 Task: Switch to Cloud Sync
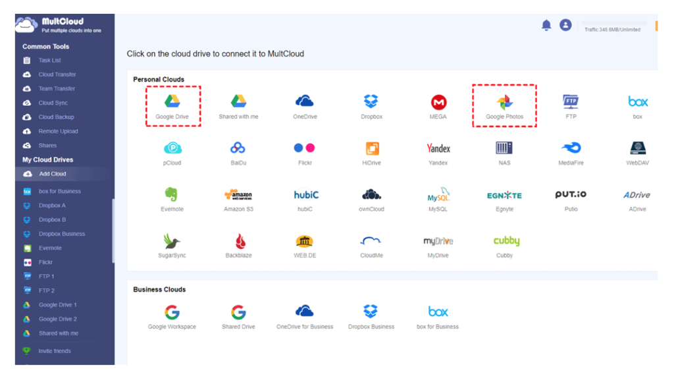[x=53, y=103]
